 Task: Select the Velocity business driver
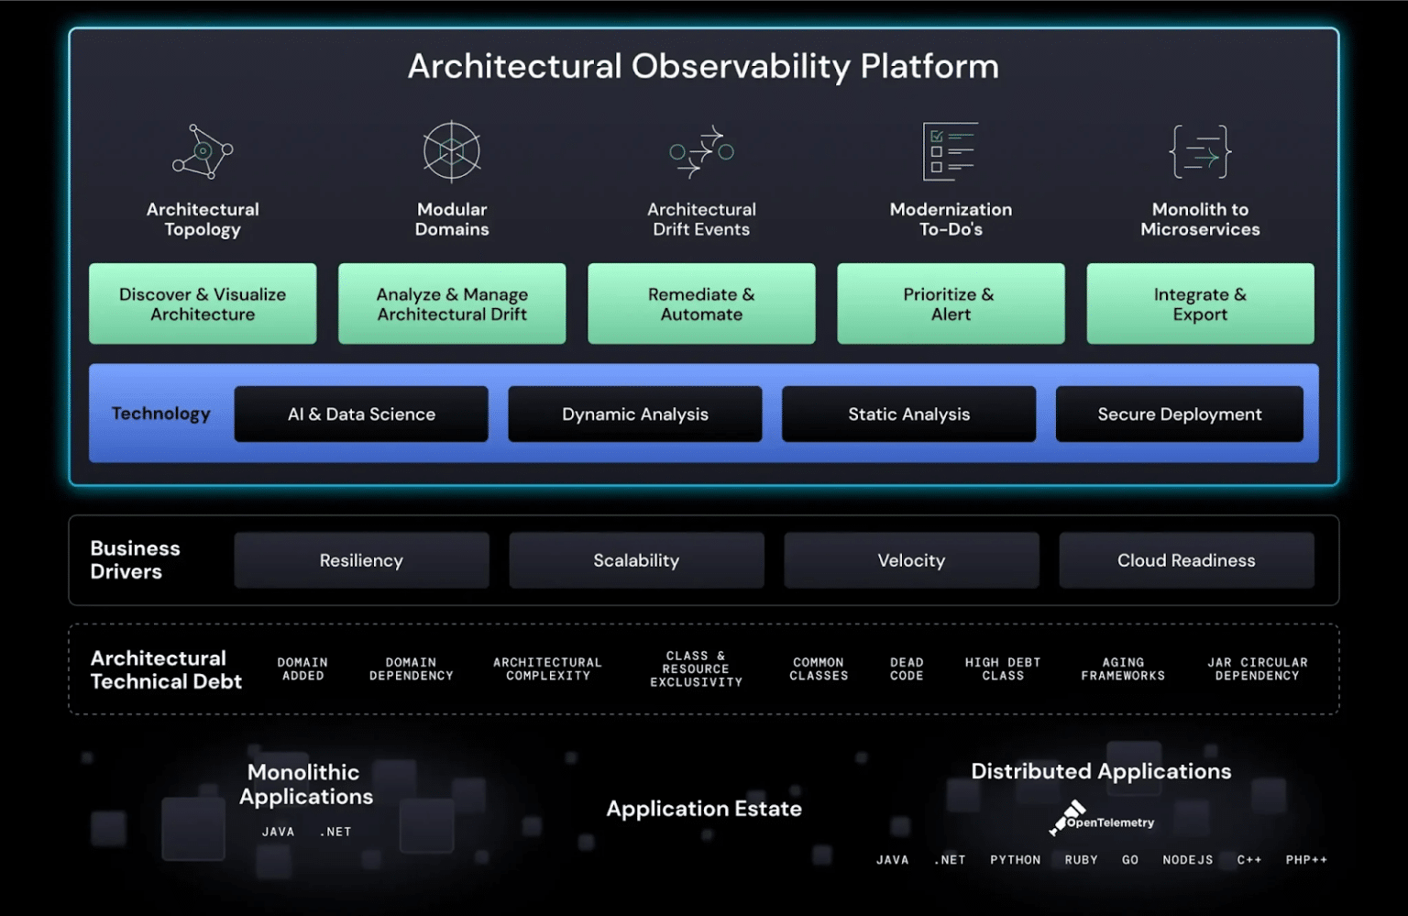coord(910,560)
